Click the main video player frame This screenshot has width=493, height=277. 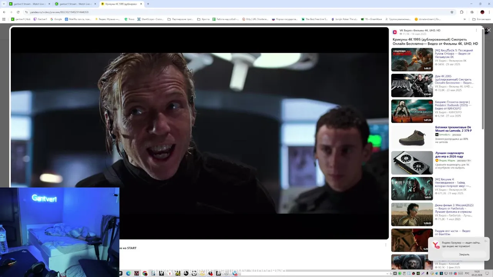(200, 133)
